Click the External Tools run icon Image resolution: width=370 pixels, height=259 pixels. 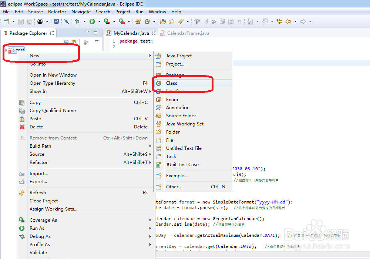pyautogui.click(x=121, y=21)
